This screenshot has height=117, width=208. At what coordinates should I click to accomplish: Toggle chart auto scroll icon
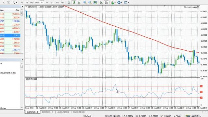(101, 3)
